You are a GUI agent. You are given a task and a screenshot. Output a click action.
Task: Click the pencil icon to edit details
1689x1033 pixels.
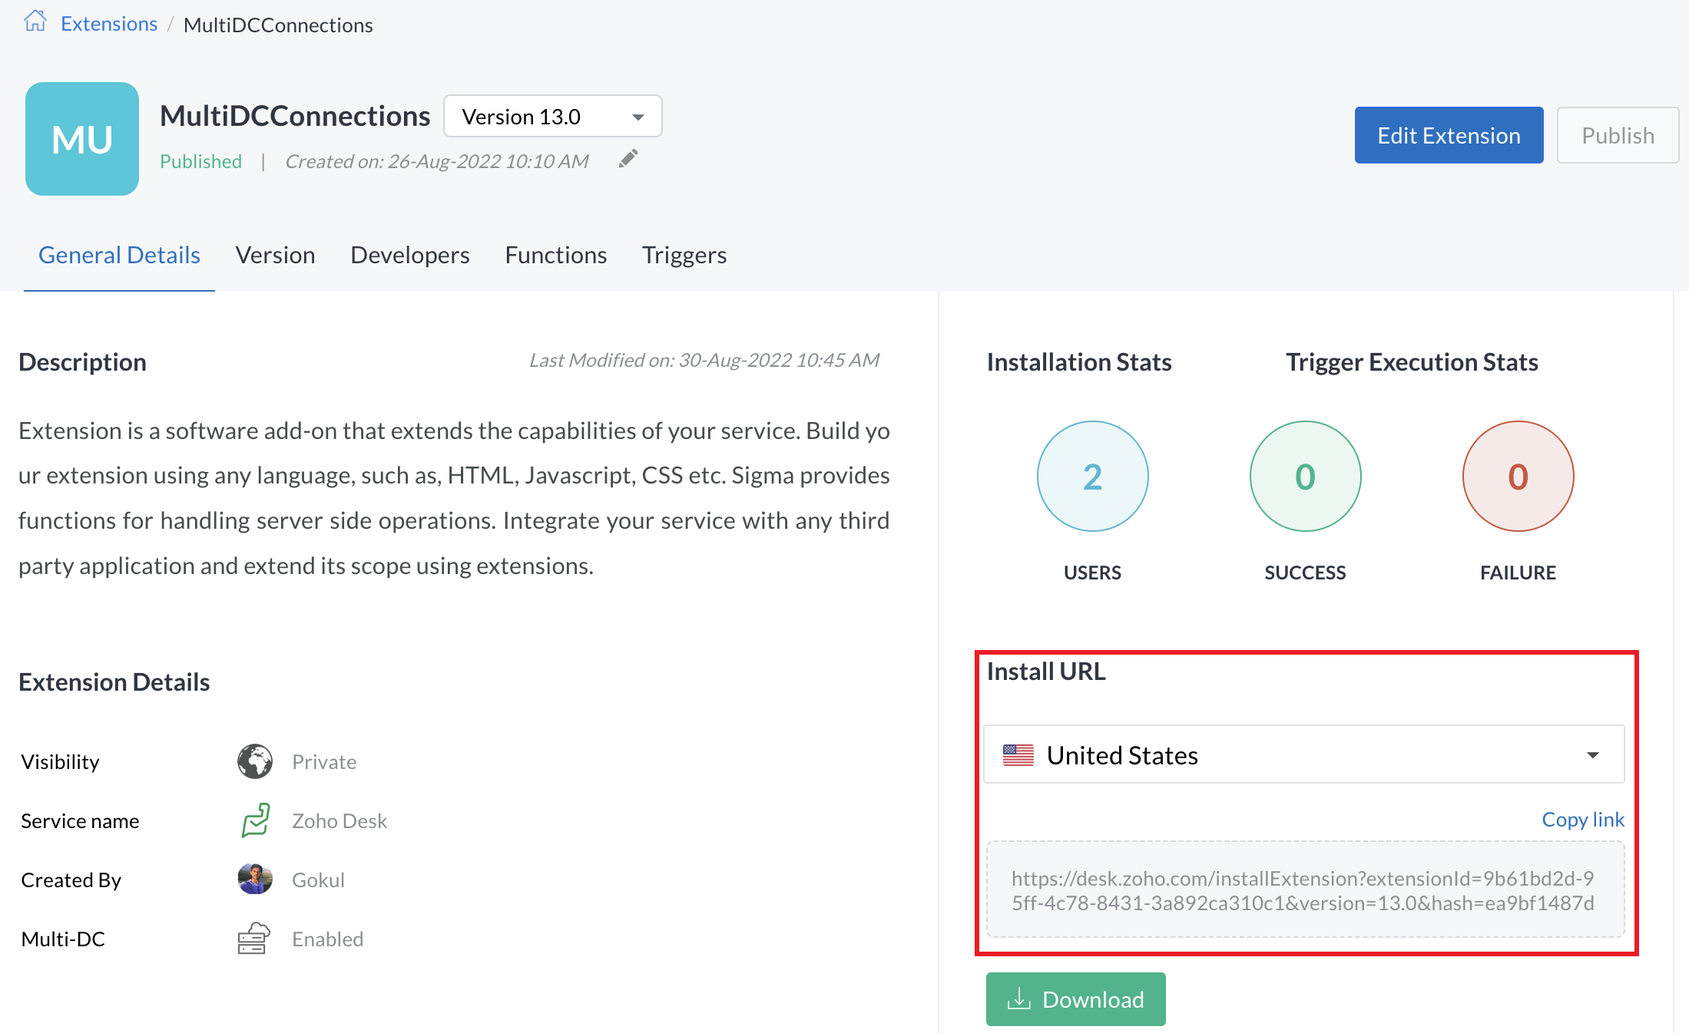click(628, 158)
